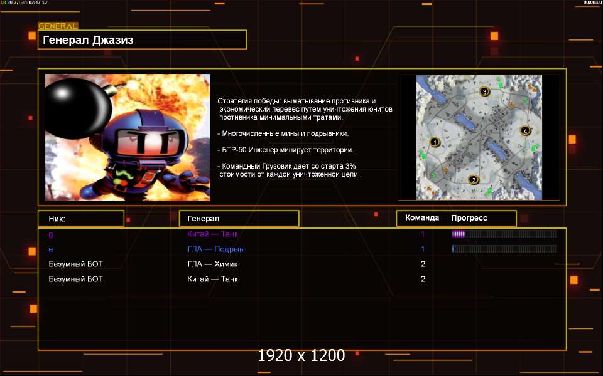603x376 pixels.
Task: Click the 00:00:00 timer in the corner
Action: tap(592, 3)
